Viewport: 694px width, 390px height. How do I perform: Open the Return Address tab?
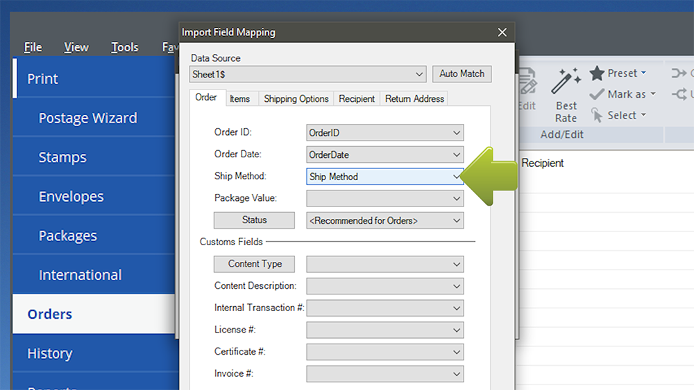click(414, 99)
